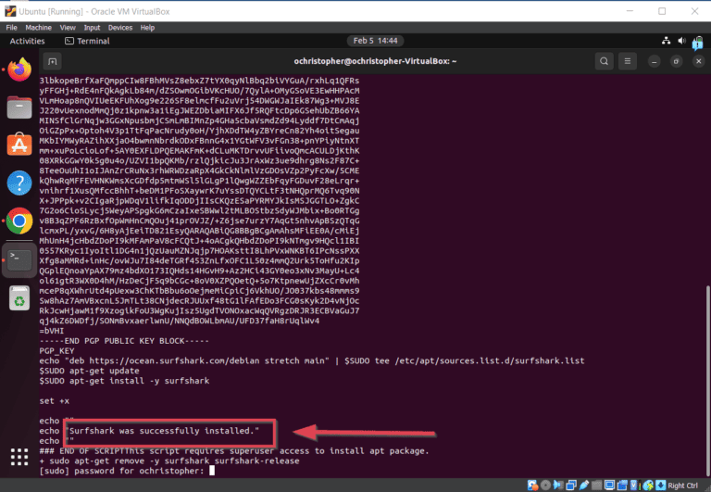
Task: Open the VirtualBox Machine menu
Action: (39, 28)
